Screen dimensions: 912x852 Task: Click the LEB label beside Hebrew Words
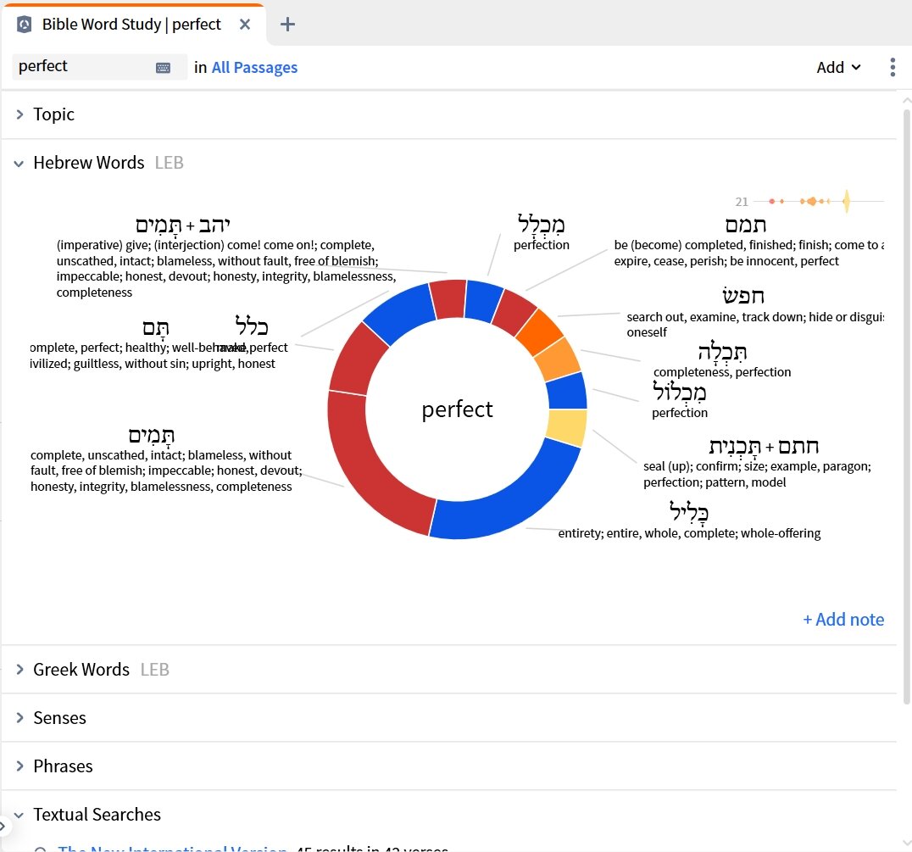click(170, 163)
